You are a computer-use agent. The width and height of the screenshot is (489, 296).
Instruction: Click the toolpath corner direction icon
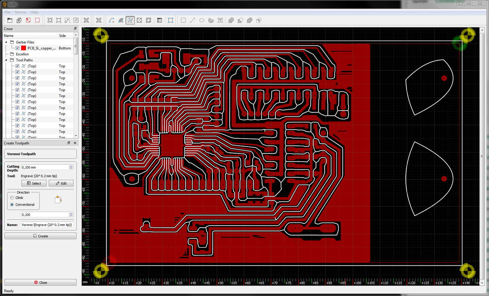tap(58, 200)
